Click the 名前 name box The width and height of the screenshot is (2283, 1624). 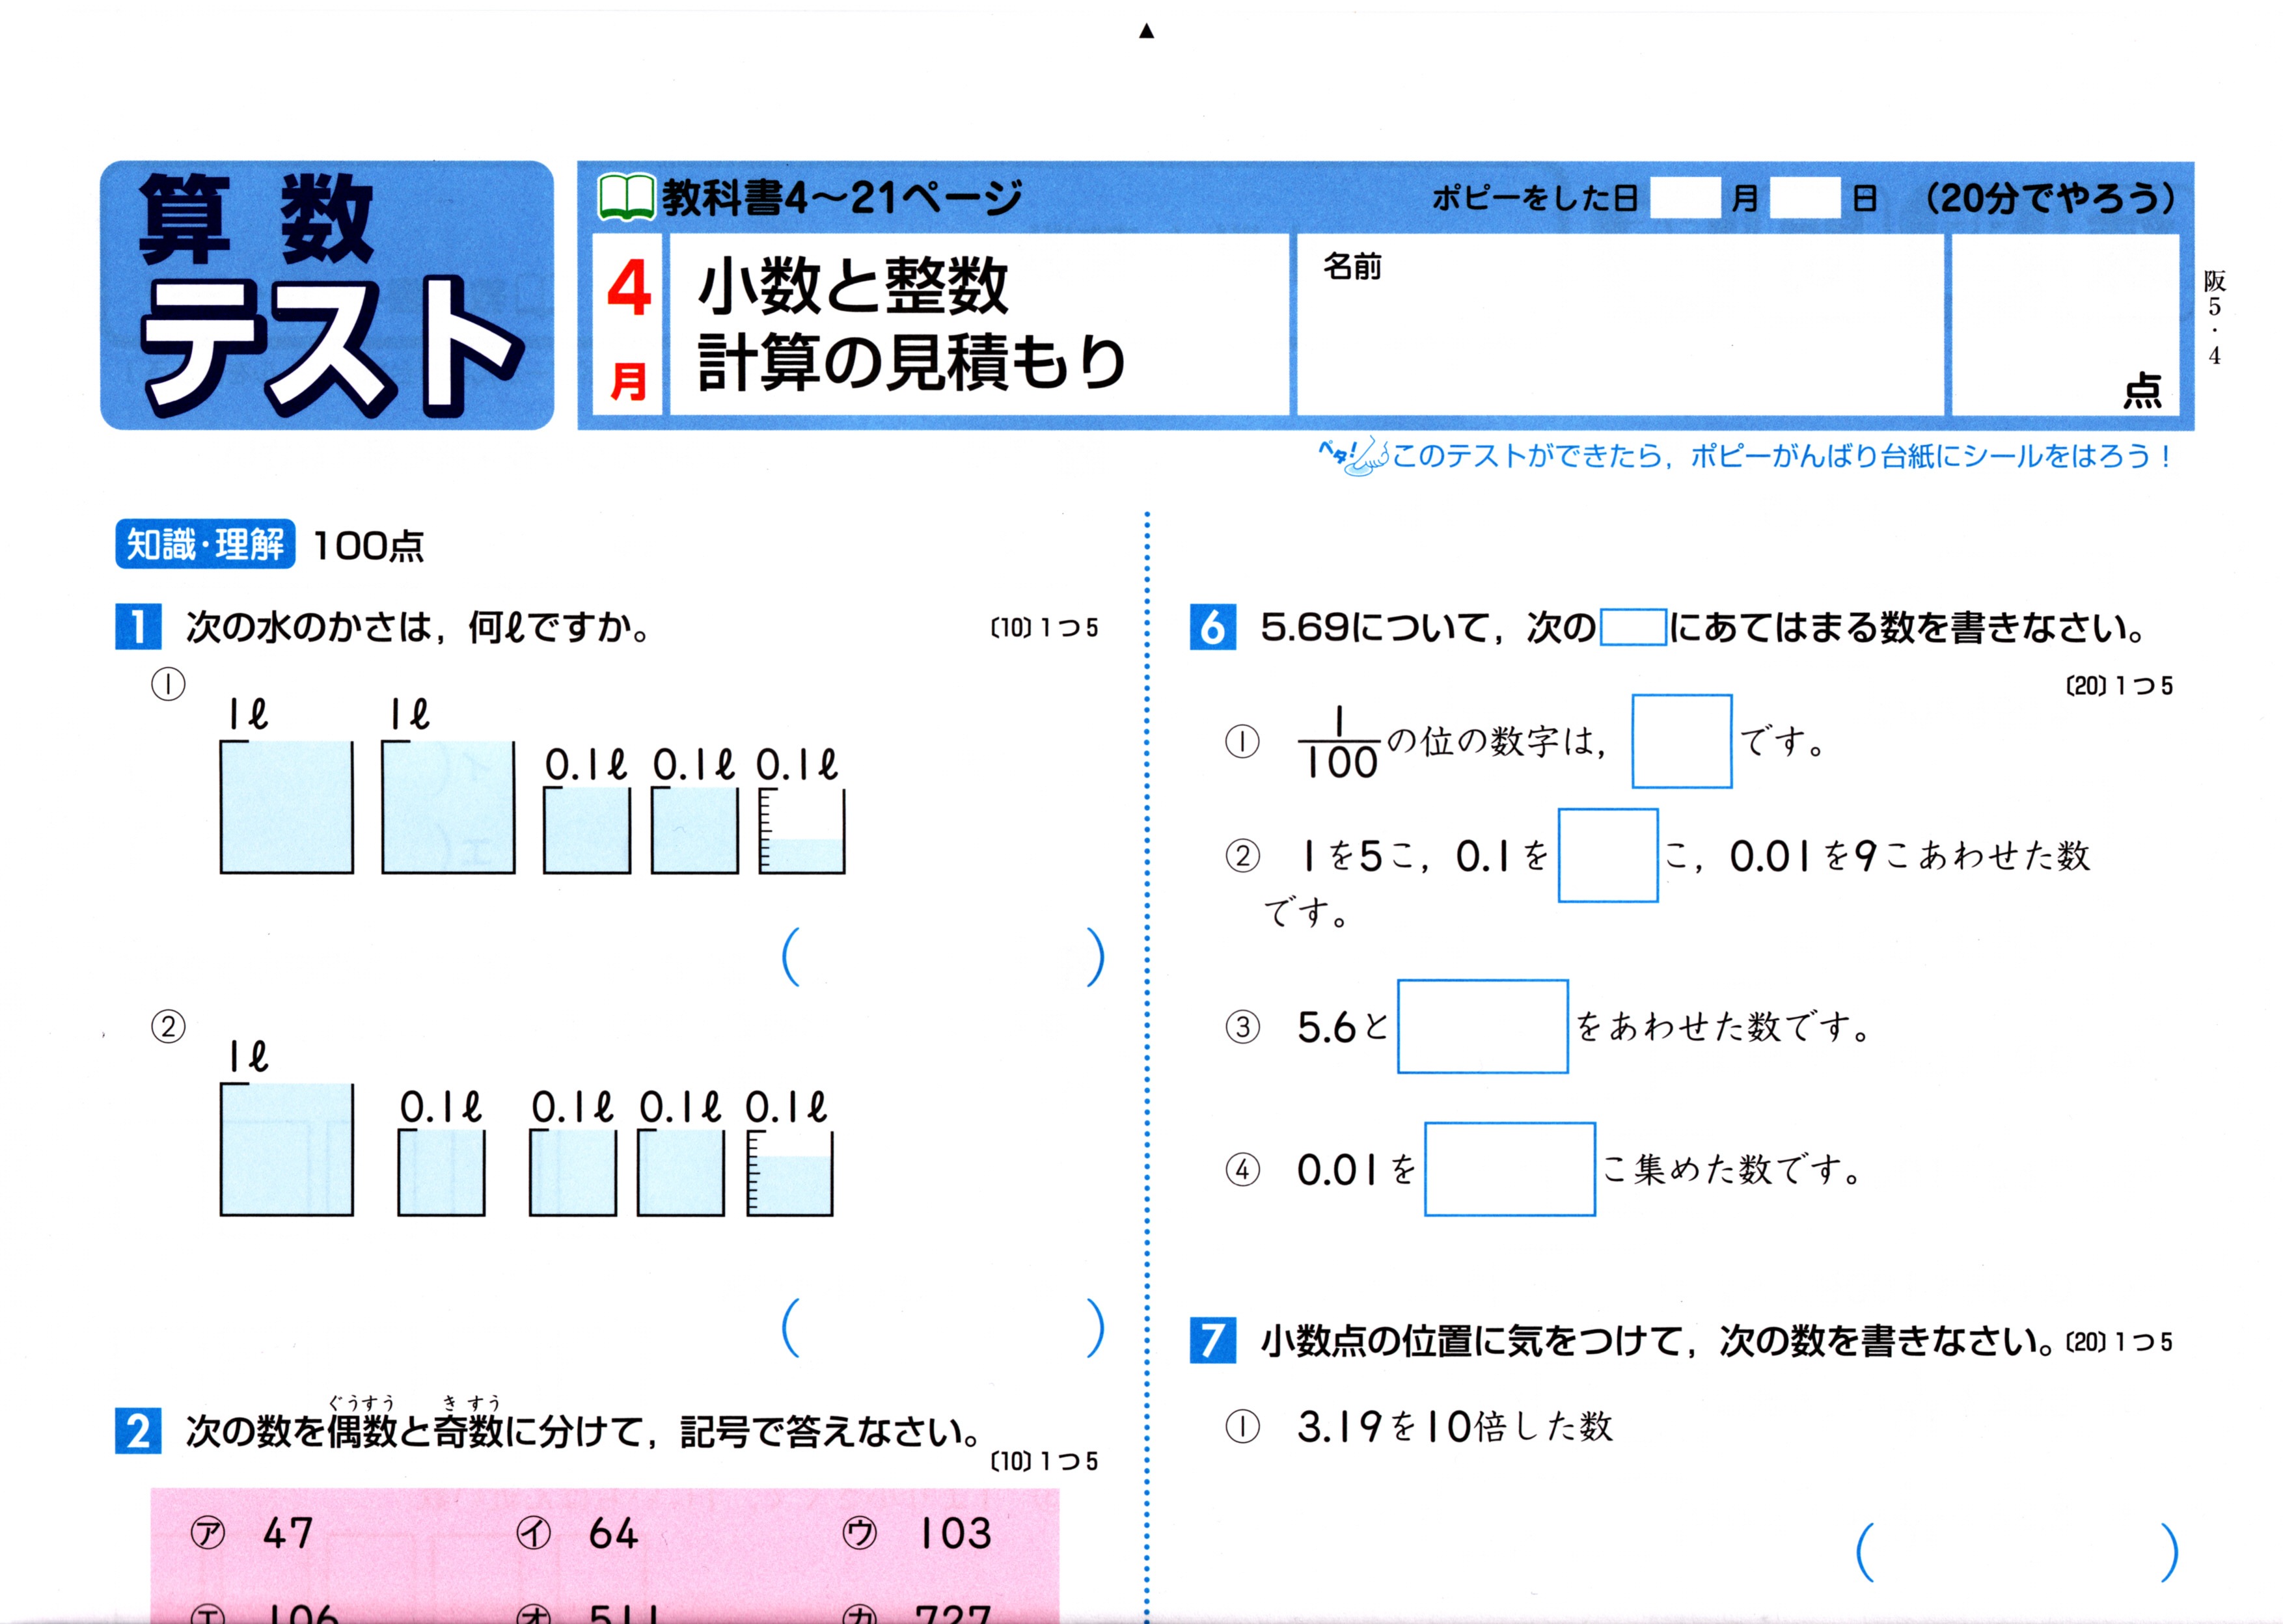pyautogui.click(x=1620, y=325)
